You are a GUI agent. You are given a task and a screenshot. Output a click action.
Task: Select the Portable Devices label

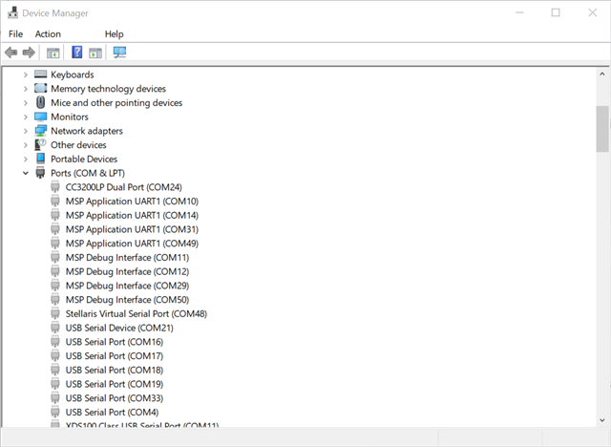pos(84,159)
